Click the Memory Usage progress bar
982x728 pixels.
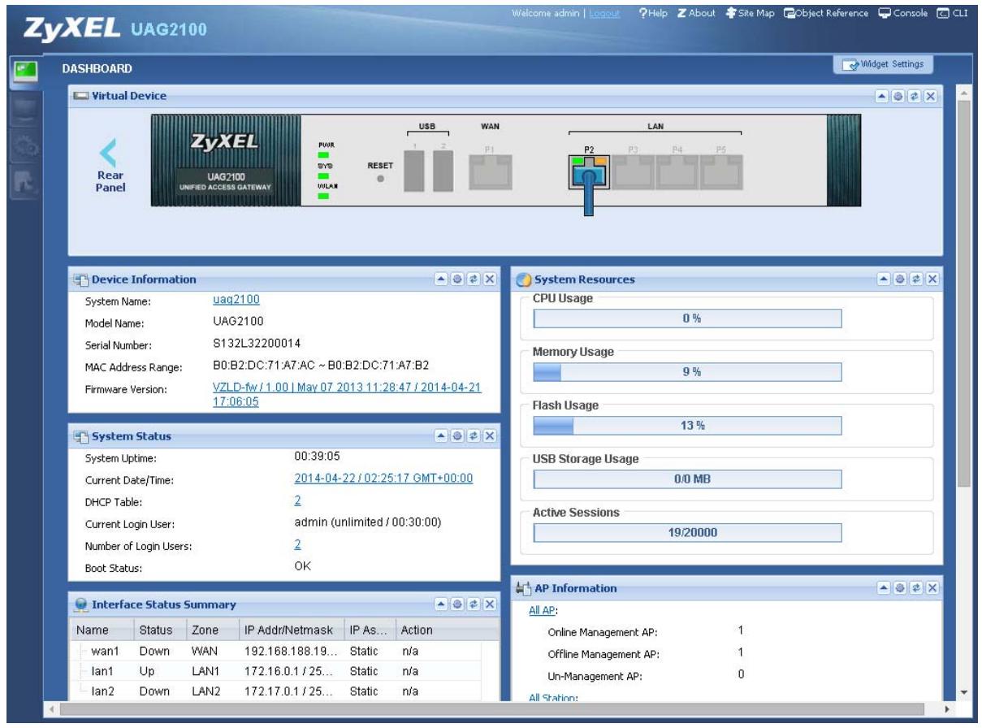pos(687,372)
